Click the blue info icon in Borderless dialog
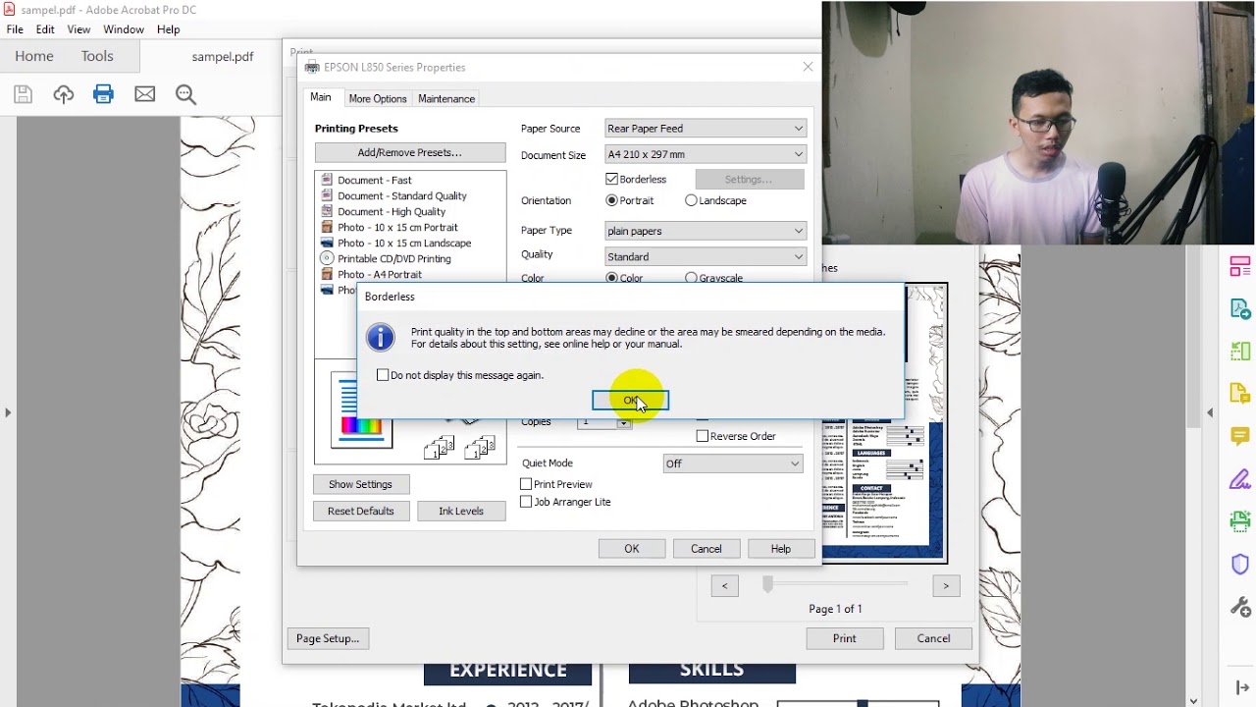The width and height of the screenshot is (1256, 707). (380, 338)
